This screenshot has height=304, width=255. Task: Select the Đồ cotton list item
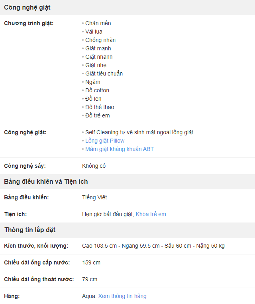coord(97,90)
